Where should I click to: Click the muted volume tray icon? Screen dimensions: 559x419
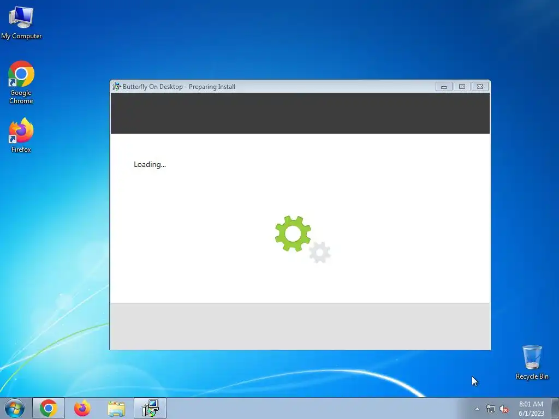click(x=504, y=409)
